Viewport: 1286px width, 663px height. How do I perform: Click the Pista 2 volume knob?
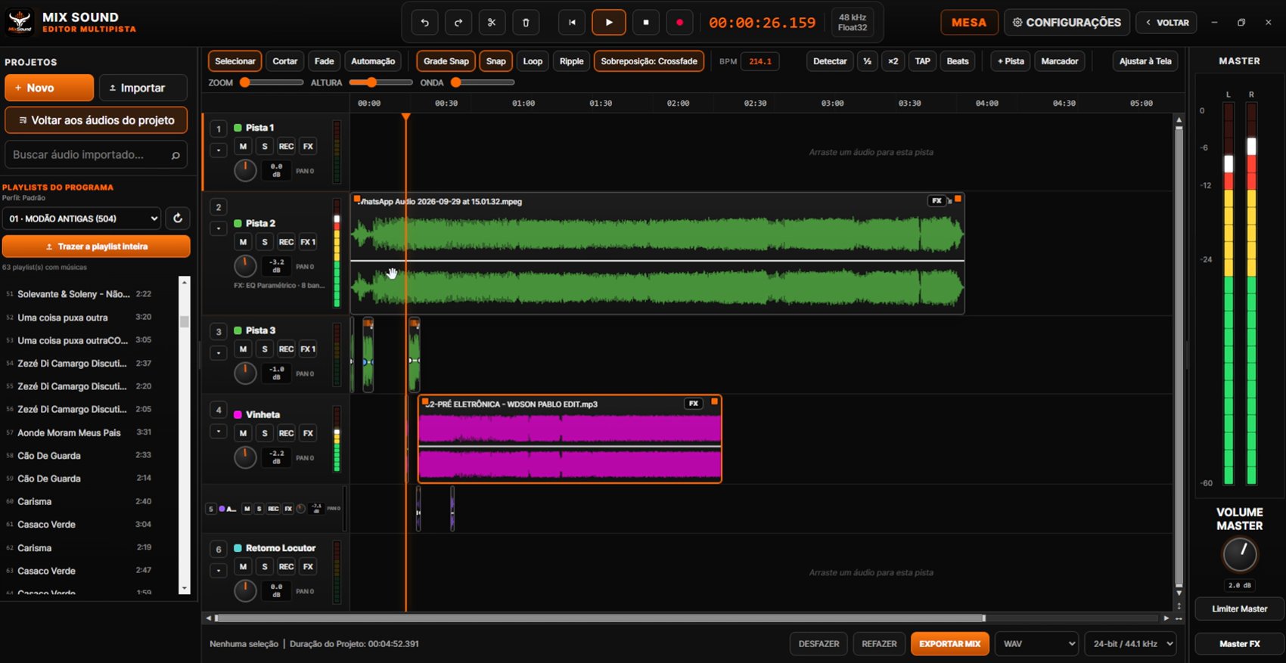[x=245, y=266]
